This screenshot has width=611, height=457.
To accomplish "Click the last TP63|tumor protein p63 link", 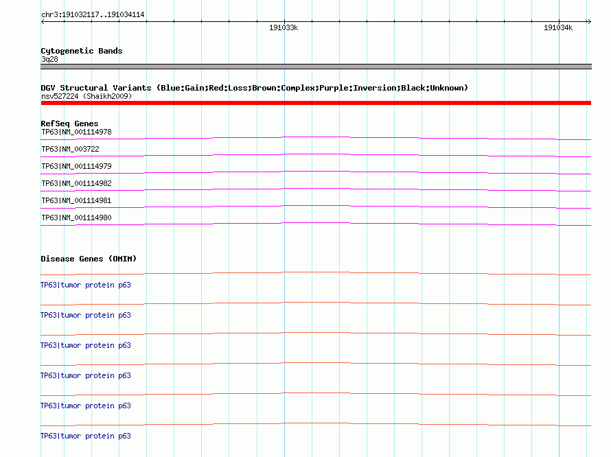I will click(x=86, y=436).
